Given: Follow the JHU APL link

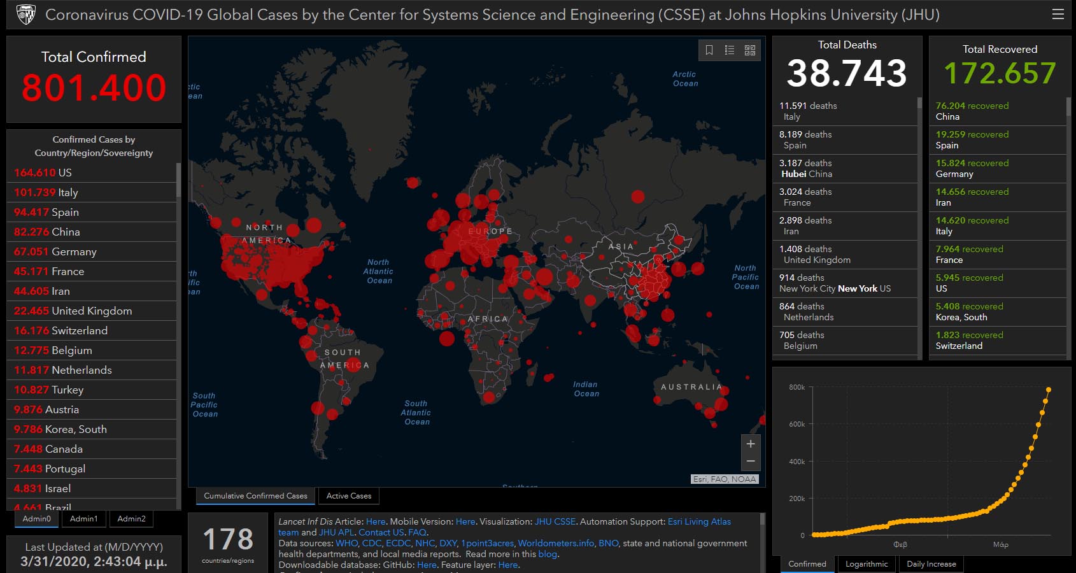Looking at the screenshot, I should click(337, 532).
